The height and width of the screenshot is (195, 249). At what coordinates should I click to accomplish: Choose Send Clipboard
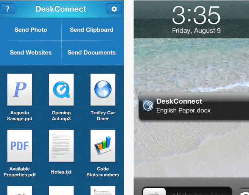click(92, 30)
